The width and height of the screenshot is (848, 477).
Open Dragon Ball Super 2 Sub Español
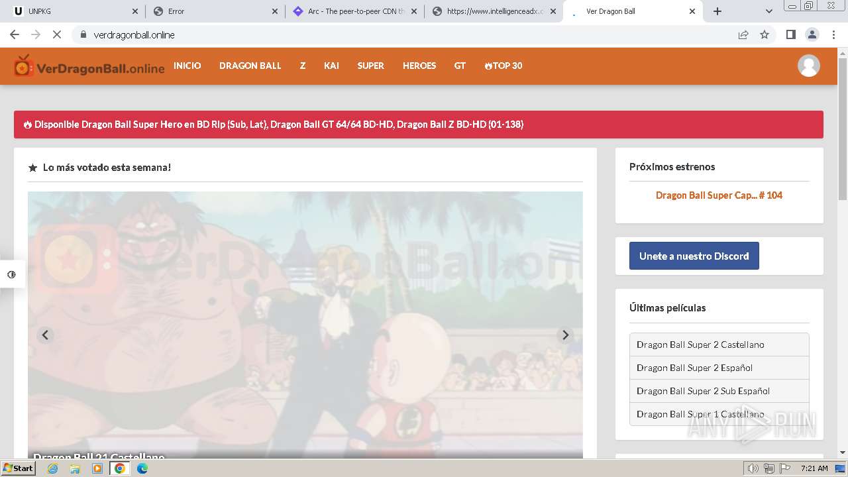(x=719, y=391)
